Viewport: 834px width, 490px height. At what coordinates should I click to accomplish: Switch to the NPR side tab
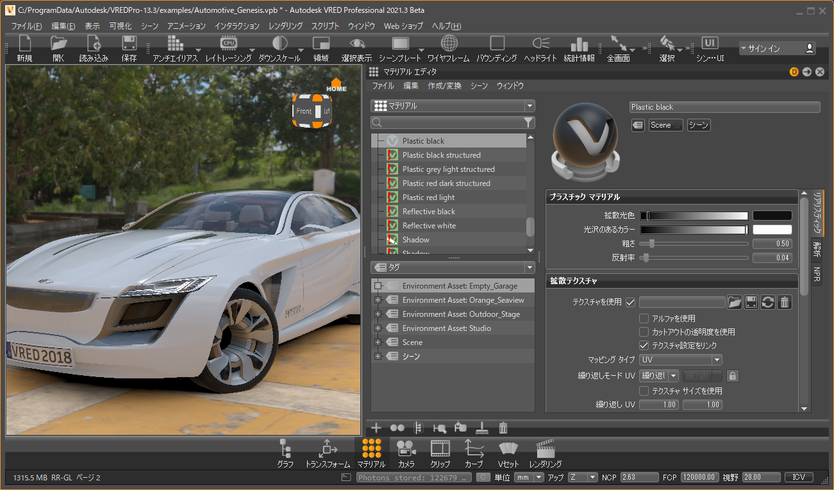coord(817,275)
